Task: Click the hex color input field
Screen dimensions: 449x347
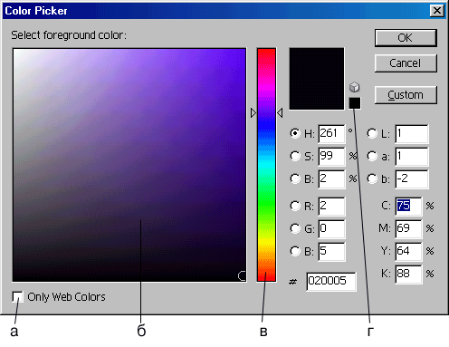Action: click(331, 281)
